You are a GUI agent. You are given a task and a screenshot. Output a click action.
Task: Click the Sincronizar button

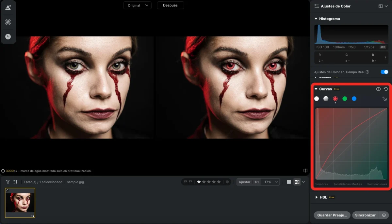(x=365, y=215)
